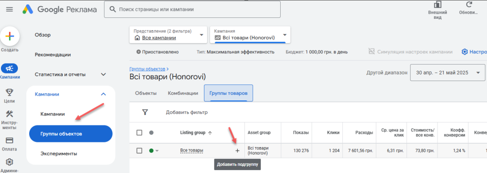Open the Цели trophy icon
This screenshot has width=487, height=173.
[x=9, y=92]
